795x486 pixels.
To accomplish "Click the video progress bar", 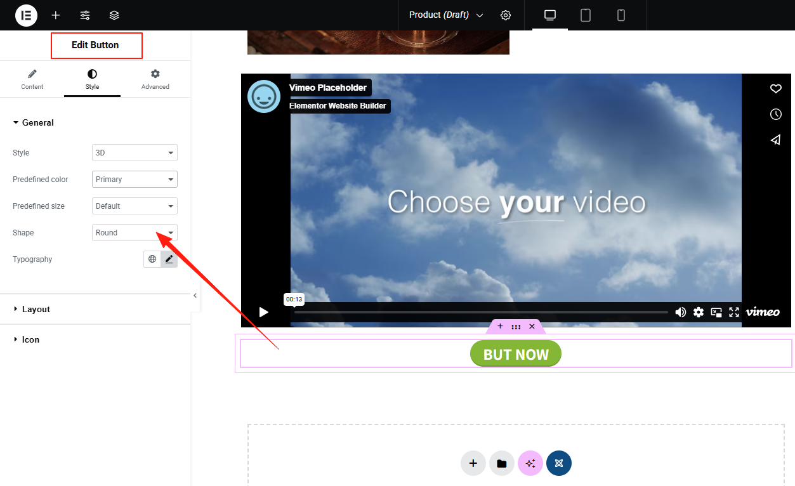I will tap(481, 312).
